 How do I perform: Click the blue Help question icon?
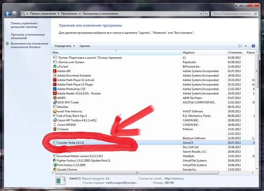pyautogui.click(x=253, y=46)
